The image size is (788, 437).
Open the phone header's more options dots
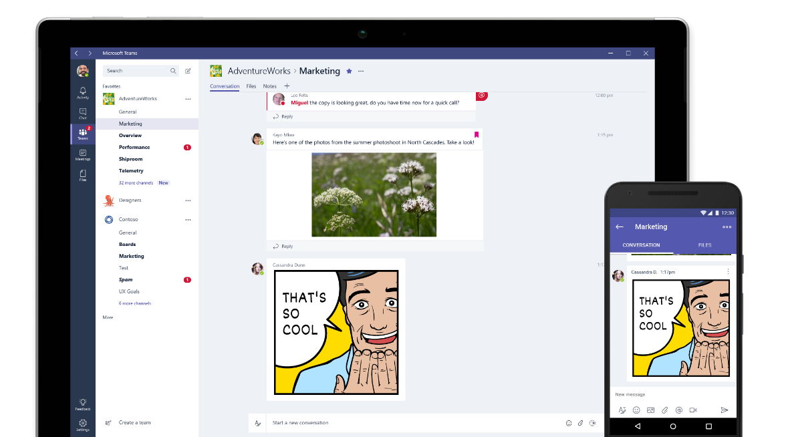pos(727,227)
